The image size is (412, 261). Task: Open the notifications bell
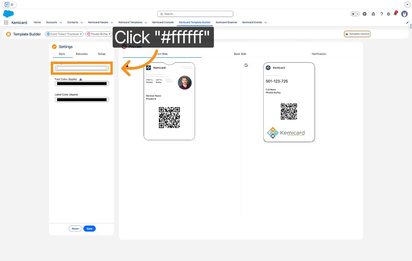(395, 14)
